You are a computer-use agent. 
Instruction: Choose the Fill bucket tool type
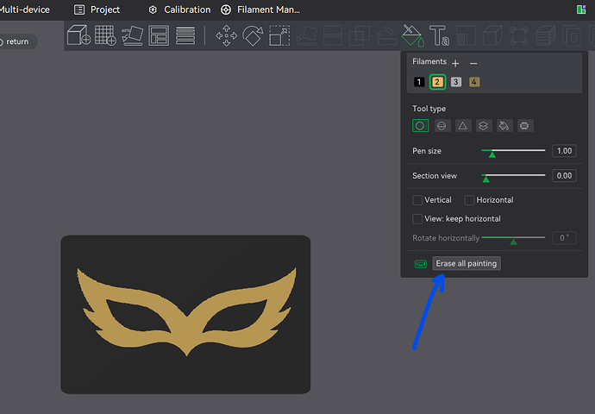[x=504, y=126]
